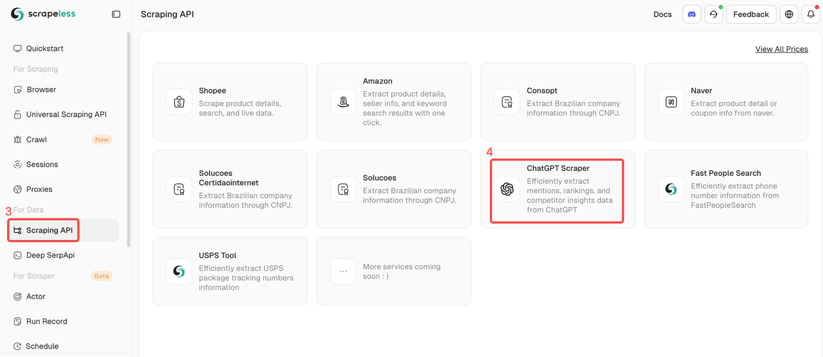Image resolution: width=823 pixels, height=357 pixels.
Task: Click the 'For Data' section label
Action: (x=28, y=210)
